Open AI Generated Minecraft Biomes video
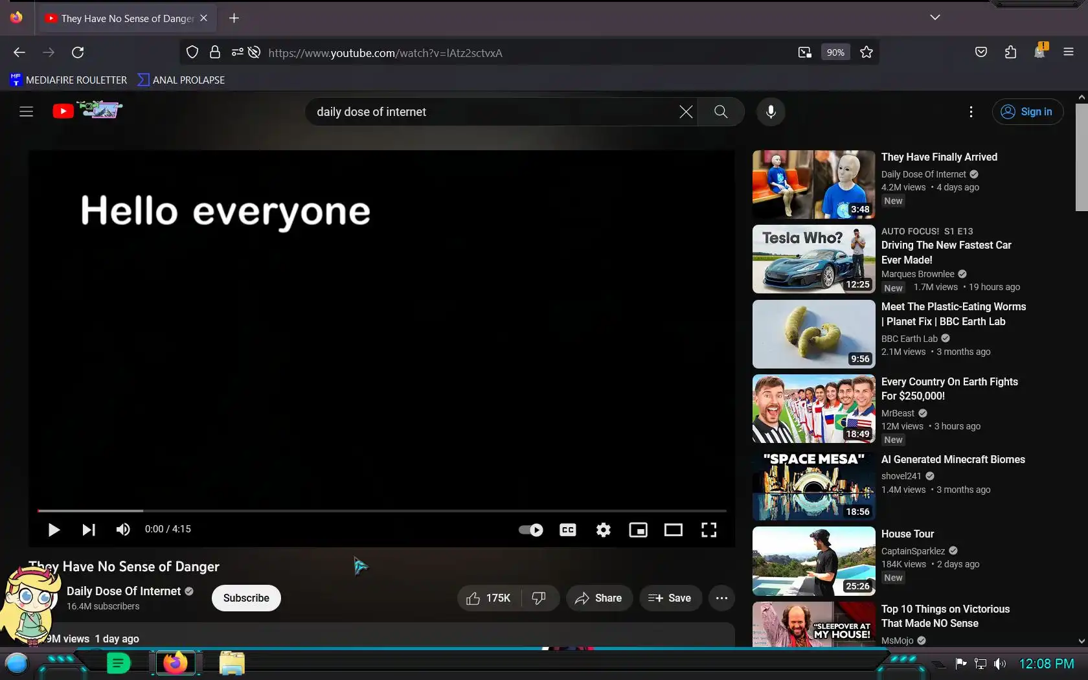This screenshot has width=1088, height=680. (x=953, y=460)
